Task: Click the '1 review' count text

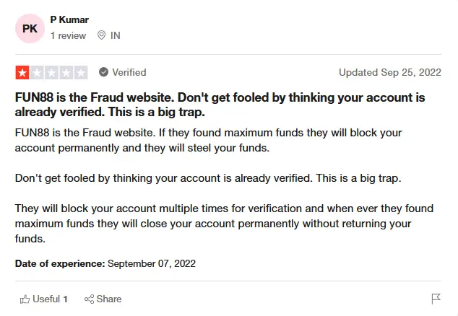Action: point(68,35)
